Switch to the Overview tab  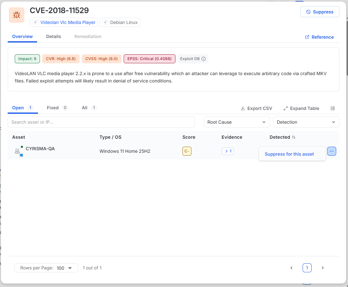[x=22, y=37]
